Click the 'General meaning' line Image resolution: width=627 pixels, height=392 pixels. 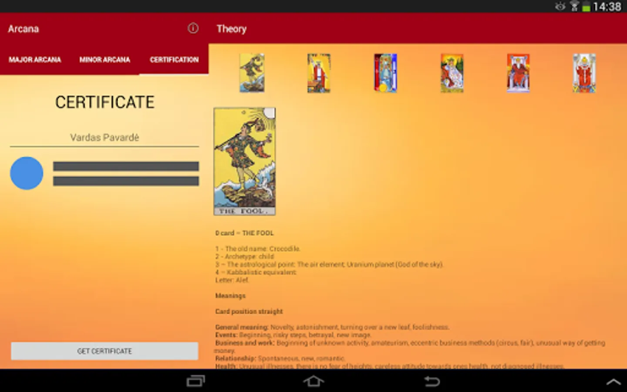[x=332, y=327]
